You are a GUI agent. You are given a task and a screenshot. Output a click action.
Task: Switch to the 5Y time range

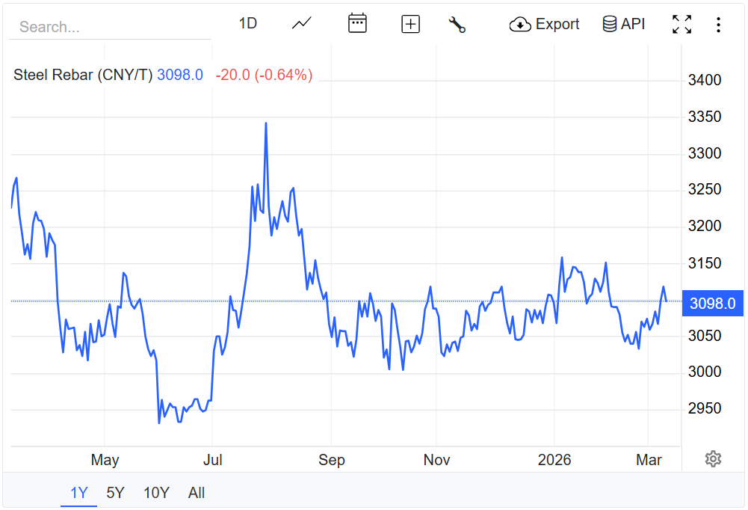[115, 493]
